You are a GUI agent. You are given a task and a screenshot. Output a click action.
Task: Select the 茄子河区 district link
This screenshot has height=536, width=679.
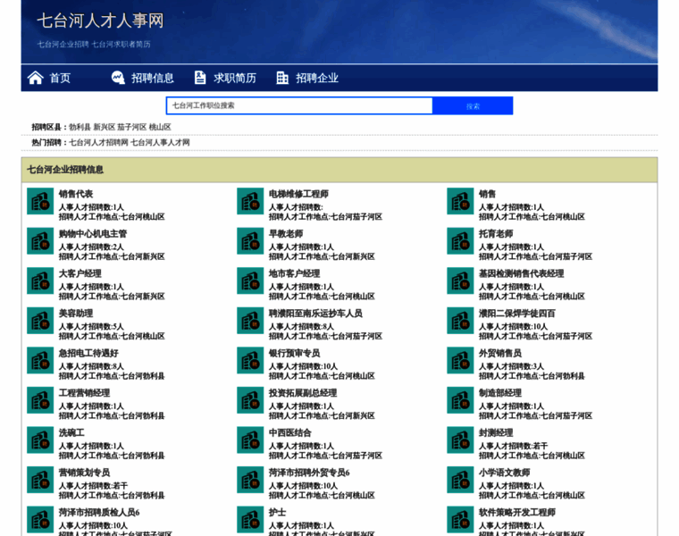pyautogui.click(x=131, y=128)
